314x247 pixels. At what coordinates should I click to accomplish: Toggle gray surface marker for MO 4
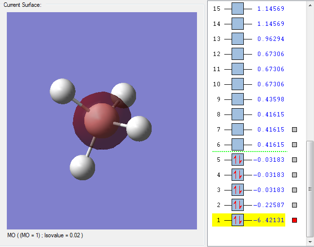(x=294, y=175)
